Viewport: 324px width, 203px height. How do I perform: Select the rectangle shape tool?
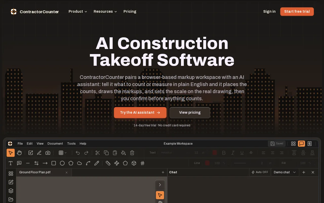click(54, 163)
